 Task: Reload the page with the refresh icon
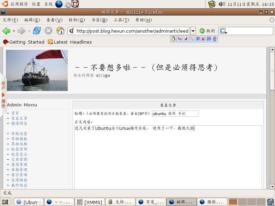[37, 31]
